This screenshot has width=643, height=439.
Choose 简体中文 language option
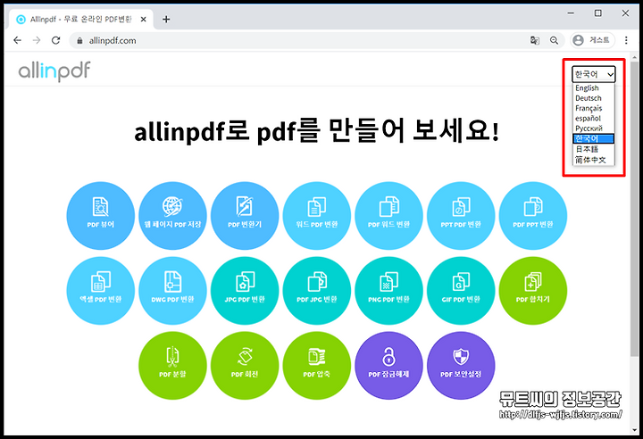tap(593, 160)
